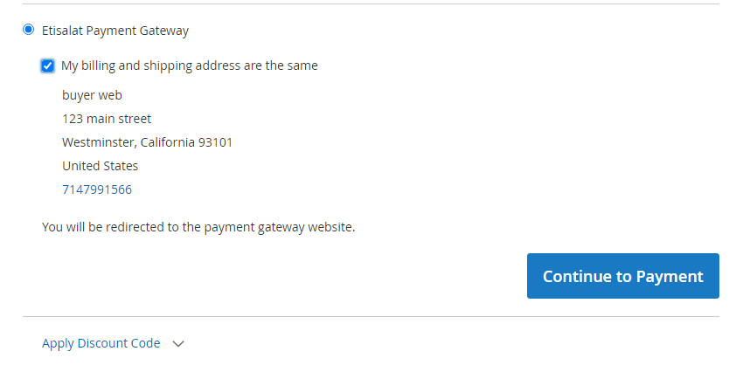736x365 pixels.
Task: Open the phone number link 7147991566
Action: (x=97, y=189)
